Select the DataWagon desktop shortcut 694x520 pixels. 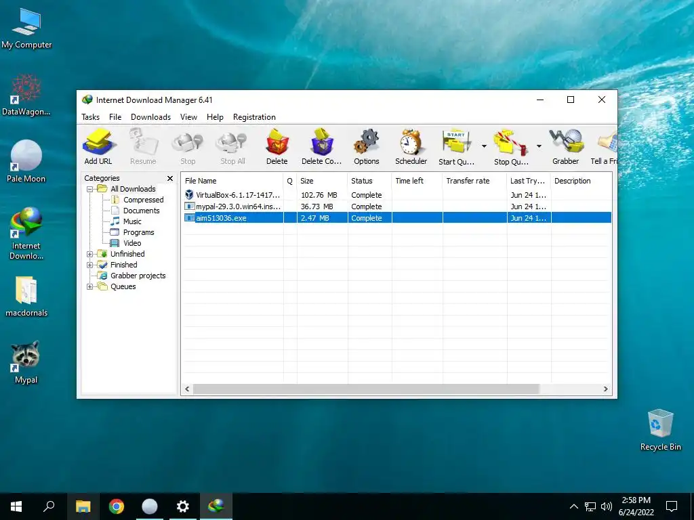(26, 95)
